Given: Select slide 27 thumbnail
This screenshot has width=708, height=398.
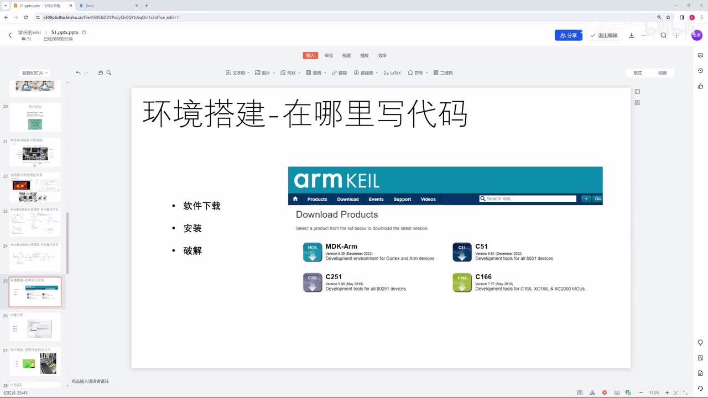Looking at the screenshot, I should coord(35,362).
